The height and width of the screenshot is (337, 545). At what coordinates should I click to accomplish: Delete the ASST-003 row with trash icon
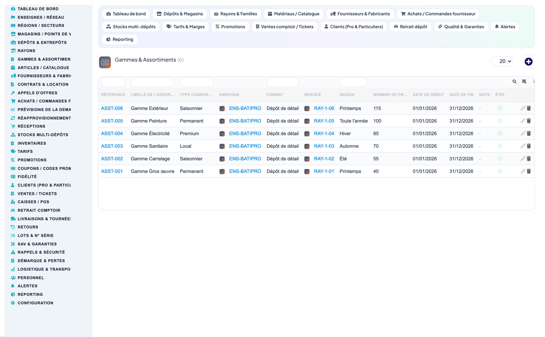pos(529,146)
